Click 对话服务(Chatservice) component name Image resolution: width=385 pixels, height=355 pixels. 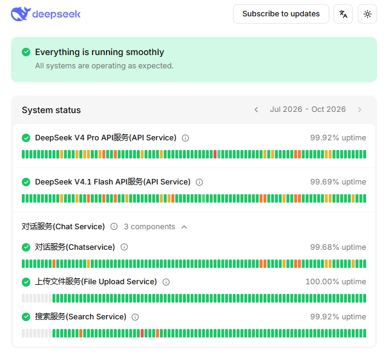tap(75, 247)
